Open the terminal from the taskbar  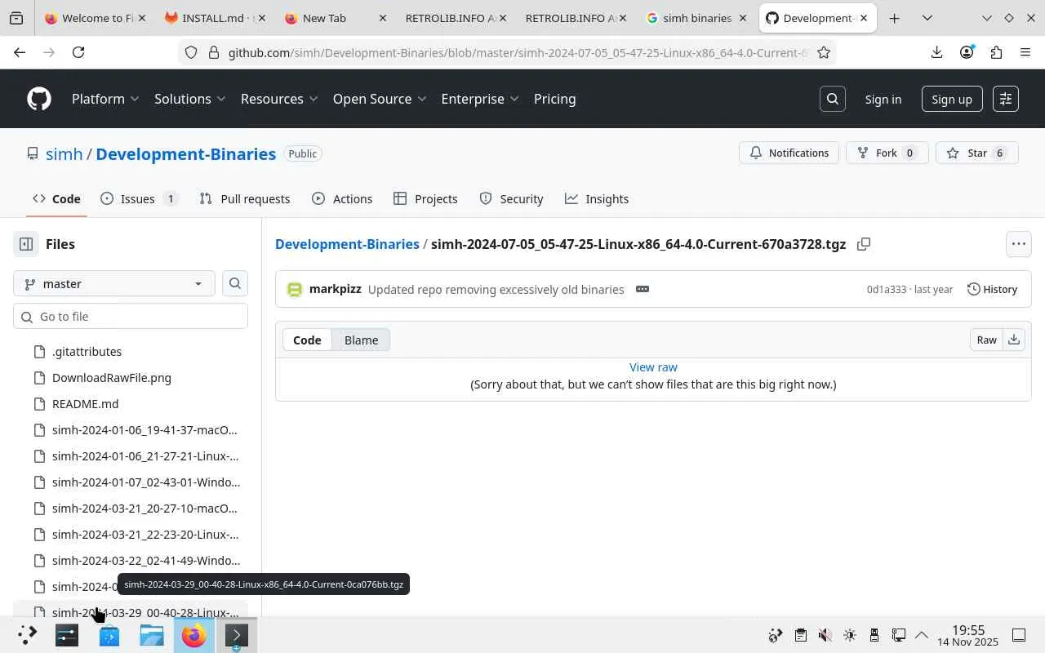pyautogui.click(x=236, y=635)
